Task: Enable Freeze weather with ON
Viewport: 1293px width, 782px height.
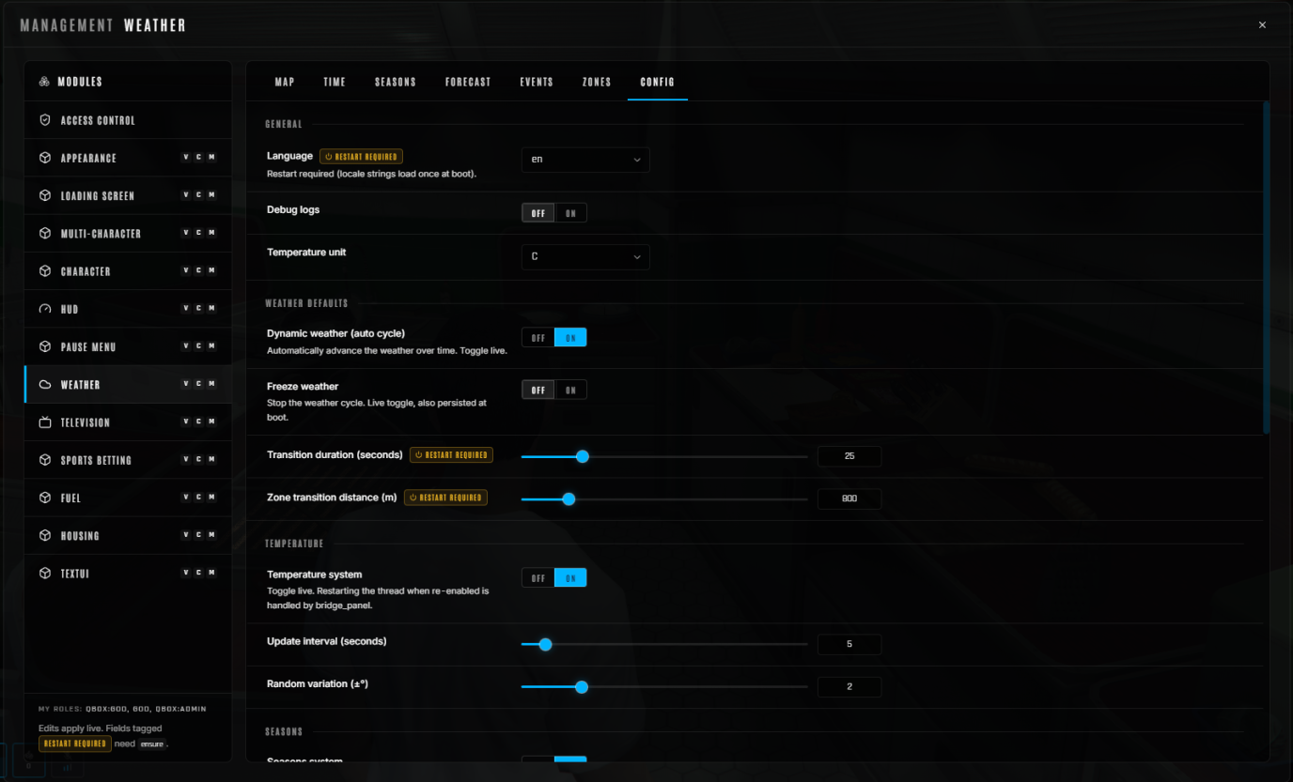Action: 570,390
